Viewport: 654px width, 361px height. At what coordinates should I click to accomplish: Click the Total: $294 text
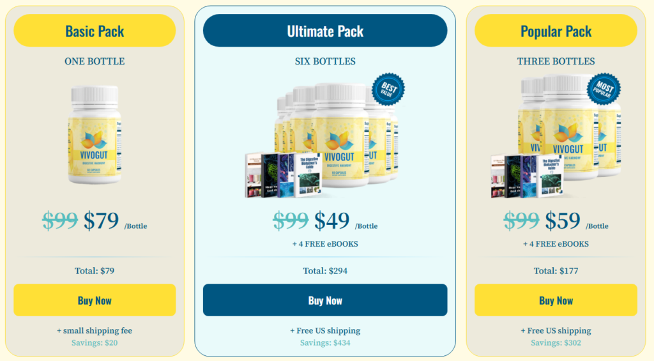click(x=325, y=271)
